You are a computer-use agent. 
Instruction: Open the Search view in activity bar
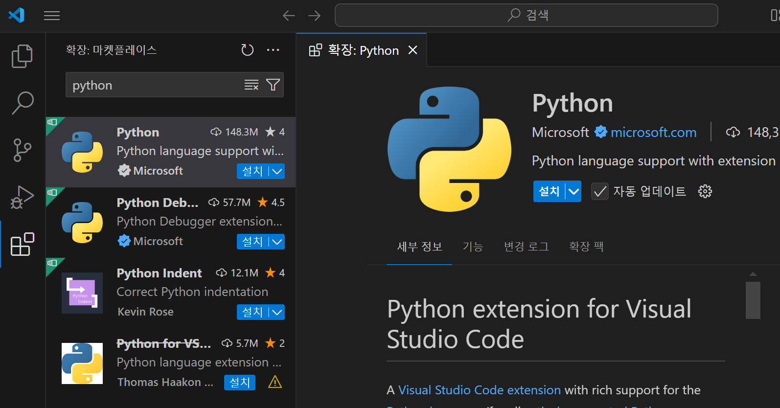(22, 103)
